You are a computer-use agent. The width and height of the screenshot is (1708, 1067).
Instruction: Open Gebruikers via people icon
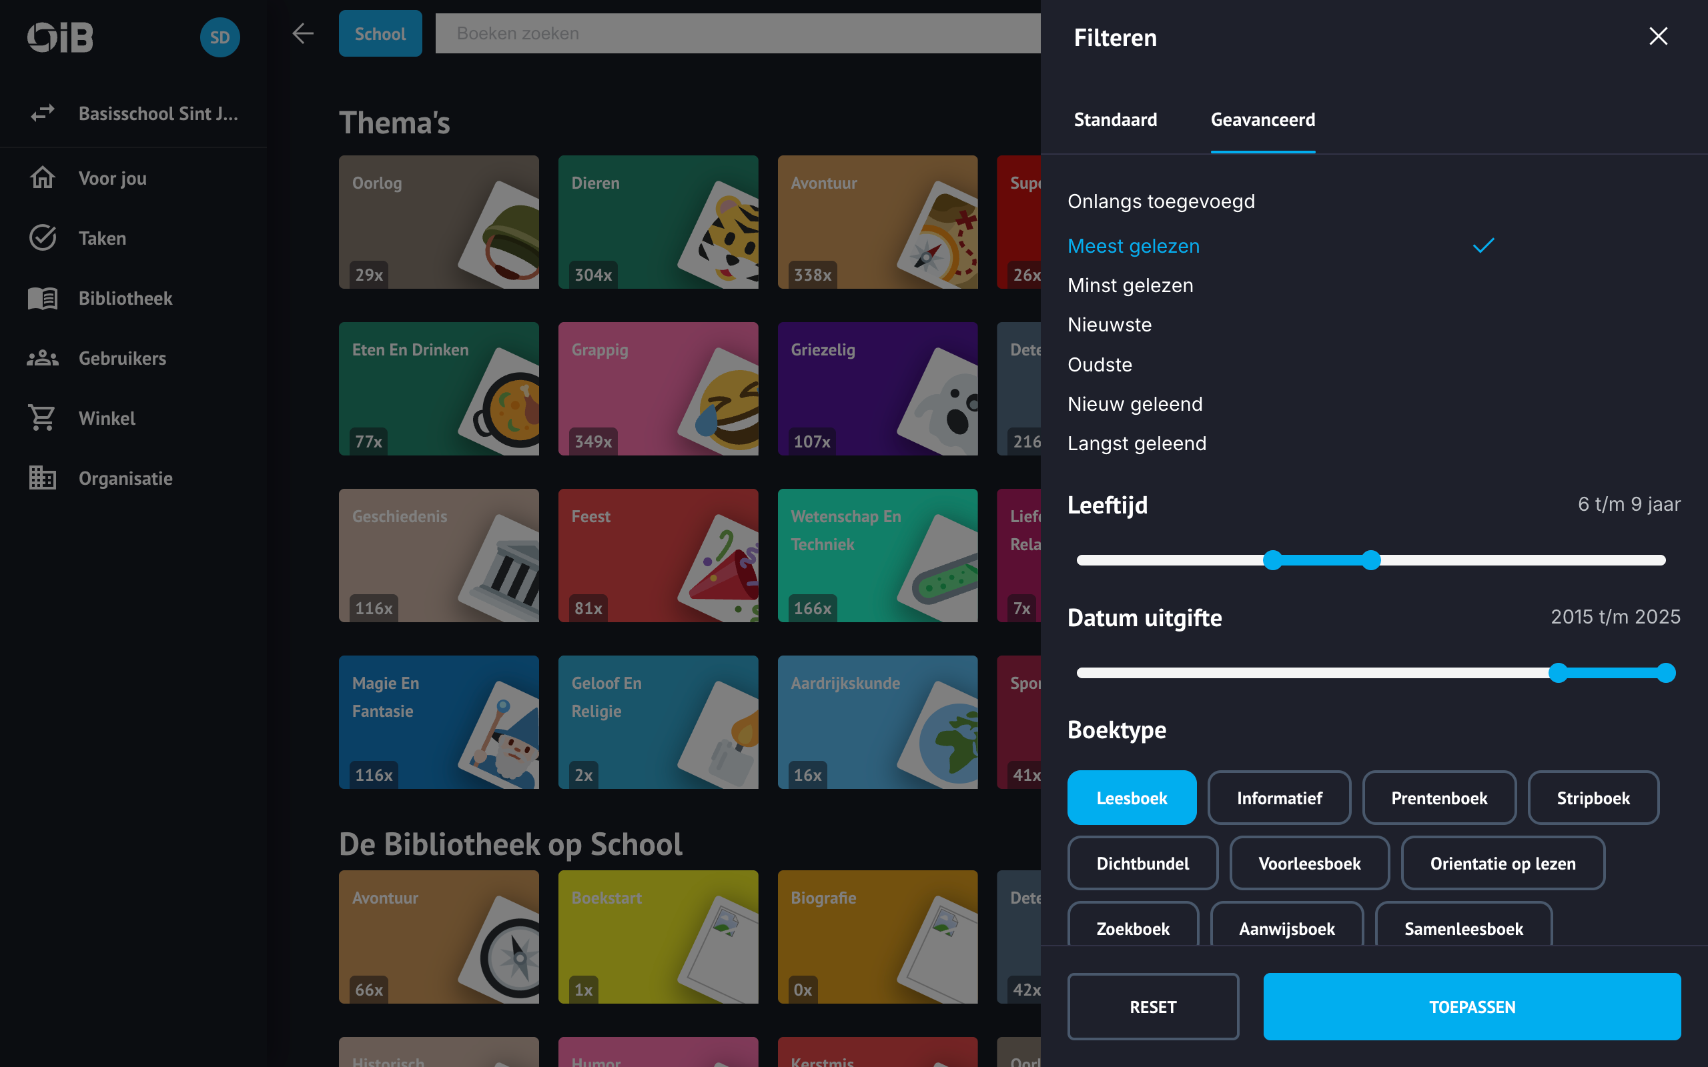click(x=42, y=358)
